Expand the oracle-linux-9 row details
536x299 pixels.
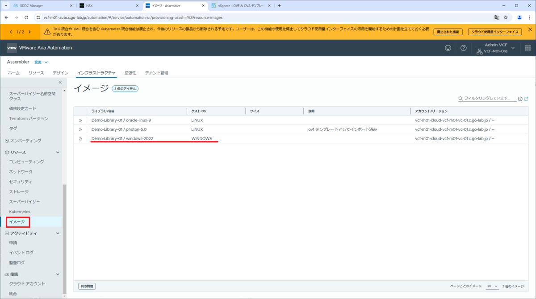pyautogui.click(x=80, y=120)
